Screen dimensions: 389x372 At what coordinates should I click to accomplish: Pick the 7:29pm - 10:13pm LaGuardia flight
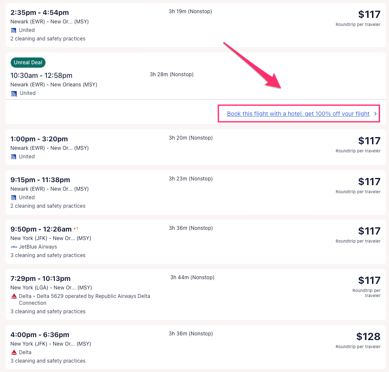point(40,279)
